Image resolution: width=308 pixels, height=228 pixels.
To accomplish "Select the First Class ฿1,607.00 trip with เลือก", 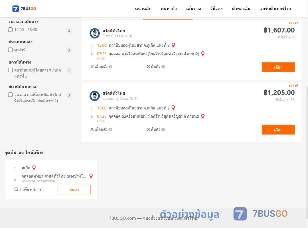I will tap(278, 67).
